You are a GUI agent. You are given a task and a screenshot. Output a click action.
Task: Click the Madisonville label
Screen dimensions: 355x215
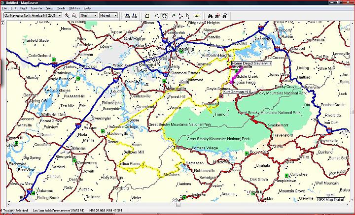pyautogui.click(x=118, y=133)
